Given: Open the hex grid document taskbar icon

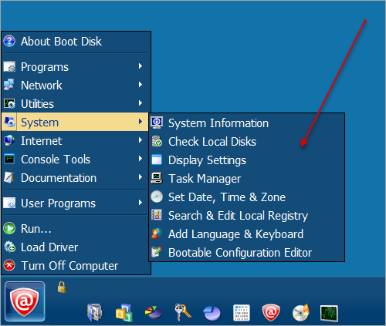Looking at the screenshot, I should (242, 313).
